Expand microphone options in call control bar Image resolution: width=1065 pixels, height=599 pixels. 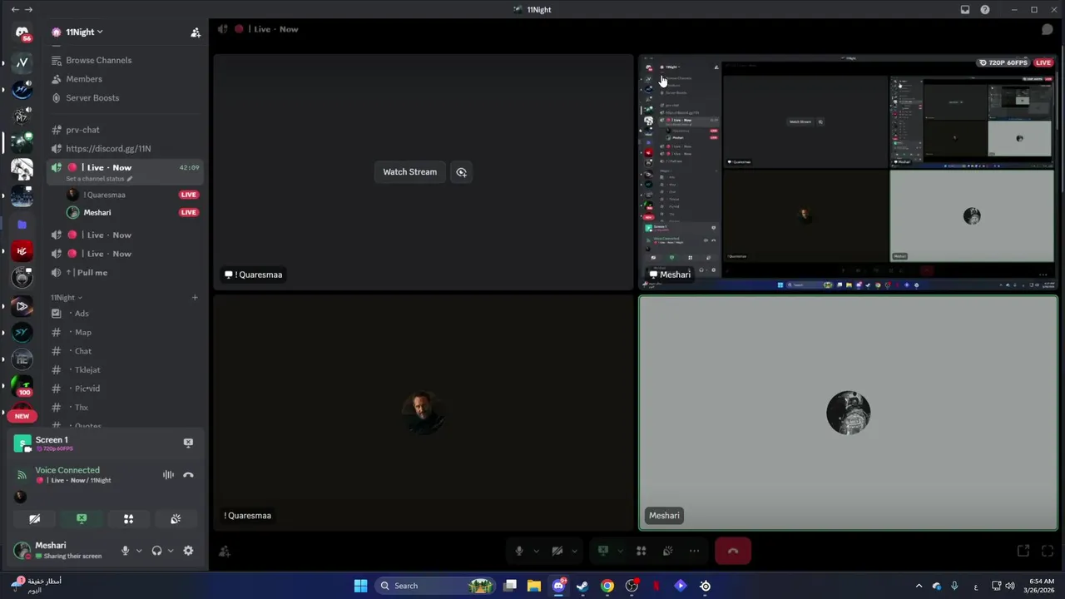[536, 551]
